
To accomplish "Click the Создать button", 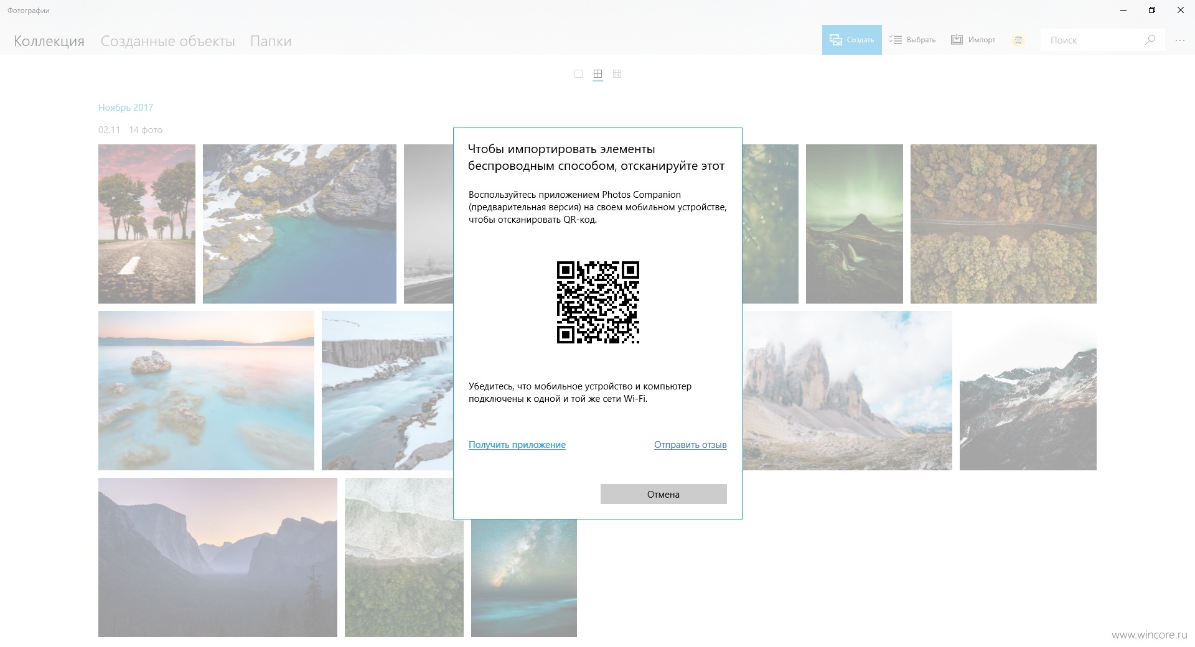I will (x=851, y=40).
